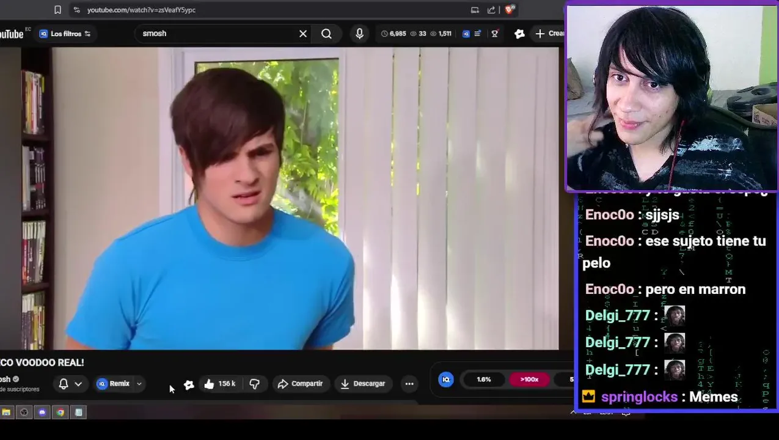The height and width of the screenshot is (440, 779).
Task: Open the Crear create button
Action: tap(549, 34)
